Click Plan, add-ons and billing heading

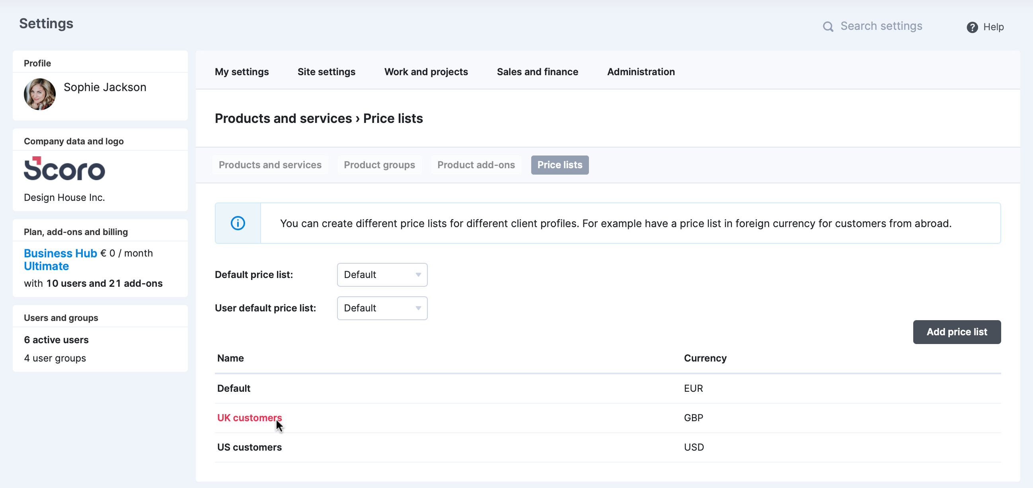click(x=76, y=232)
